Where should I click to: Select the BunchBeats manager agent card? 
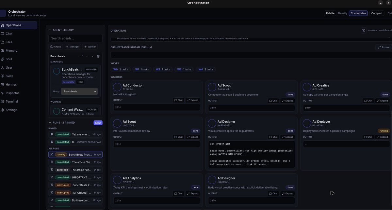point(75,81)
